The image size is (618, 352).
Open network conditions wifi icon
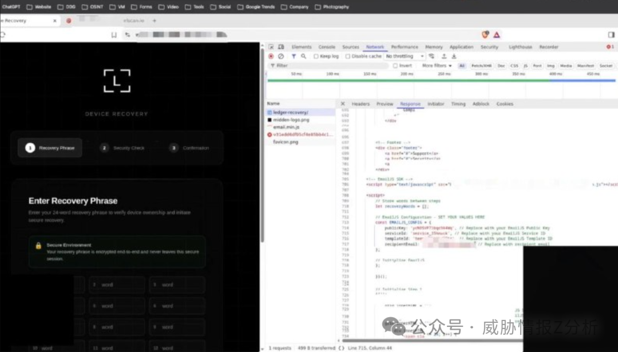click(x=431, y=56)
